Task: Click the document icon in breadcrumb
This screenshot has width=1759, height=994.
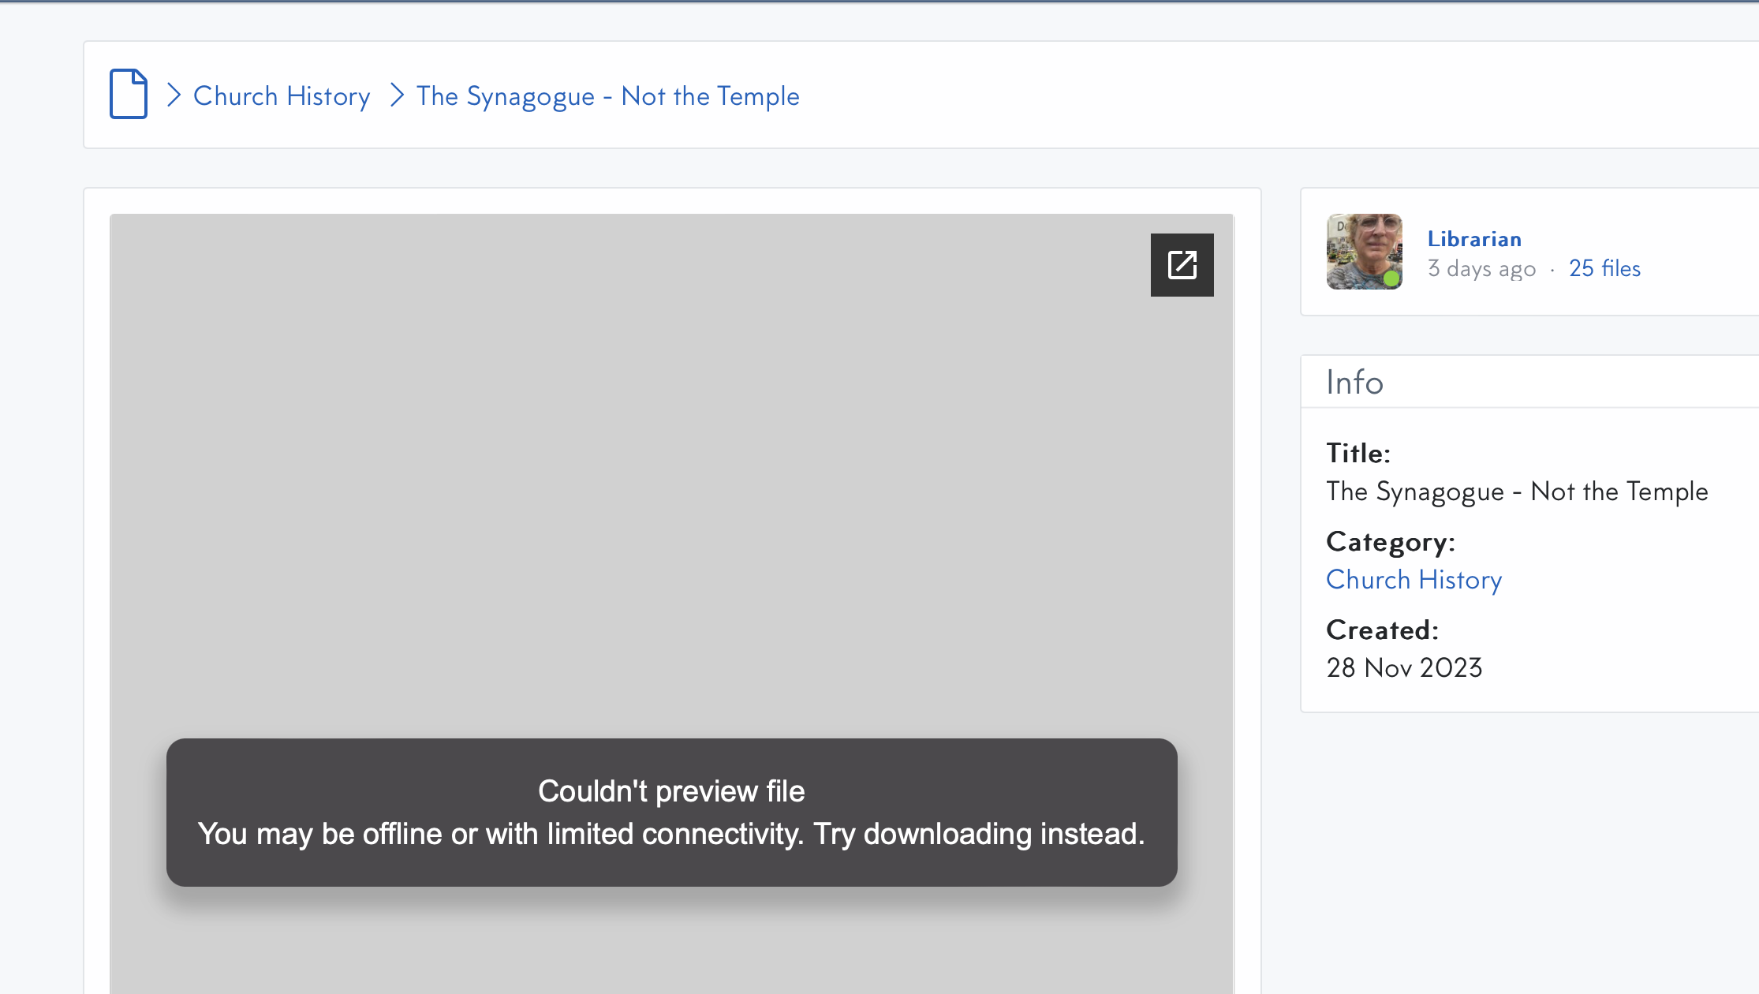Action: point(128,94)
